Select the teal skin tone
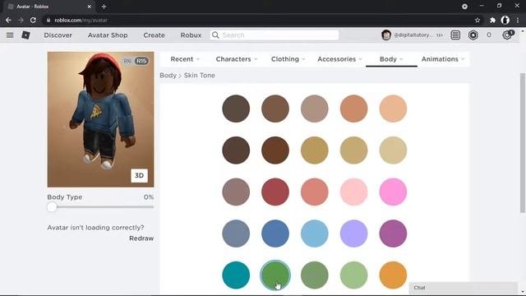 pyautogui.click(x=236, y=275)
